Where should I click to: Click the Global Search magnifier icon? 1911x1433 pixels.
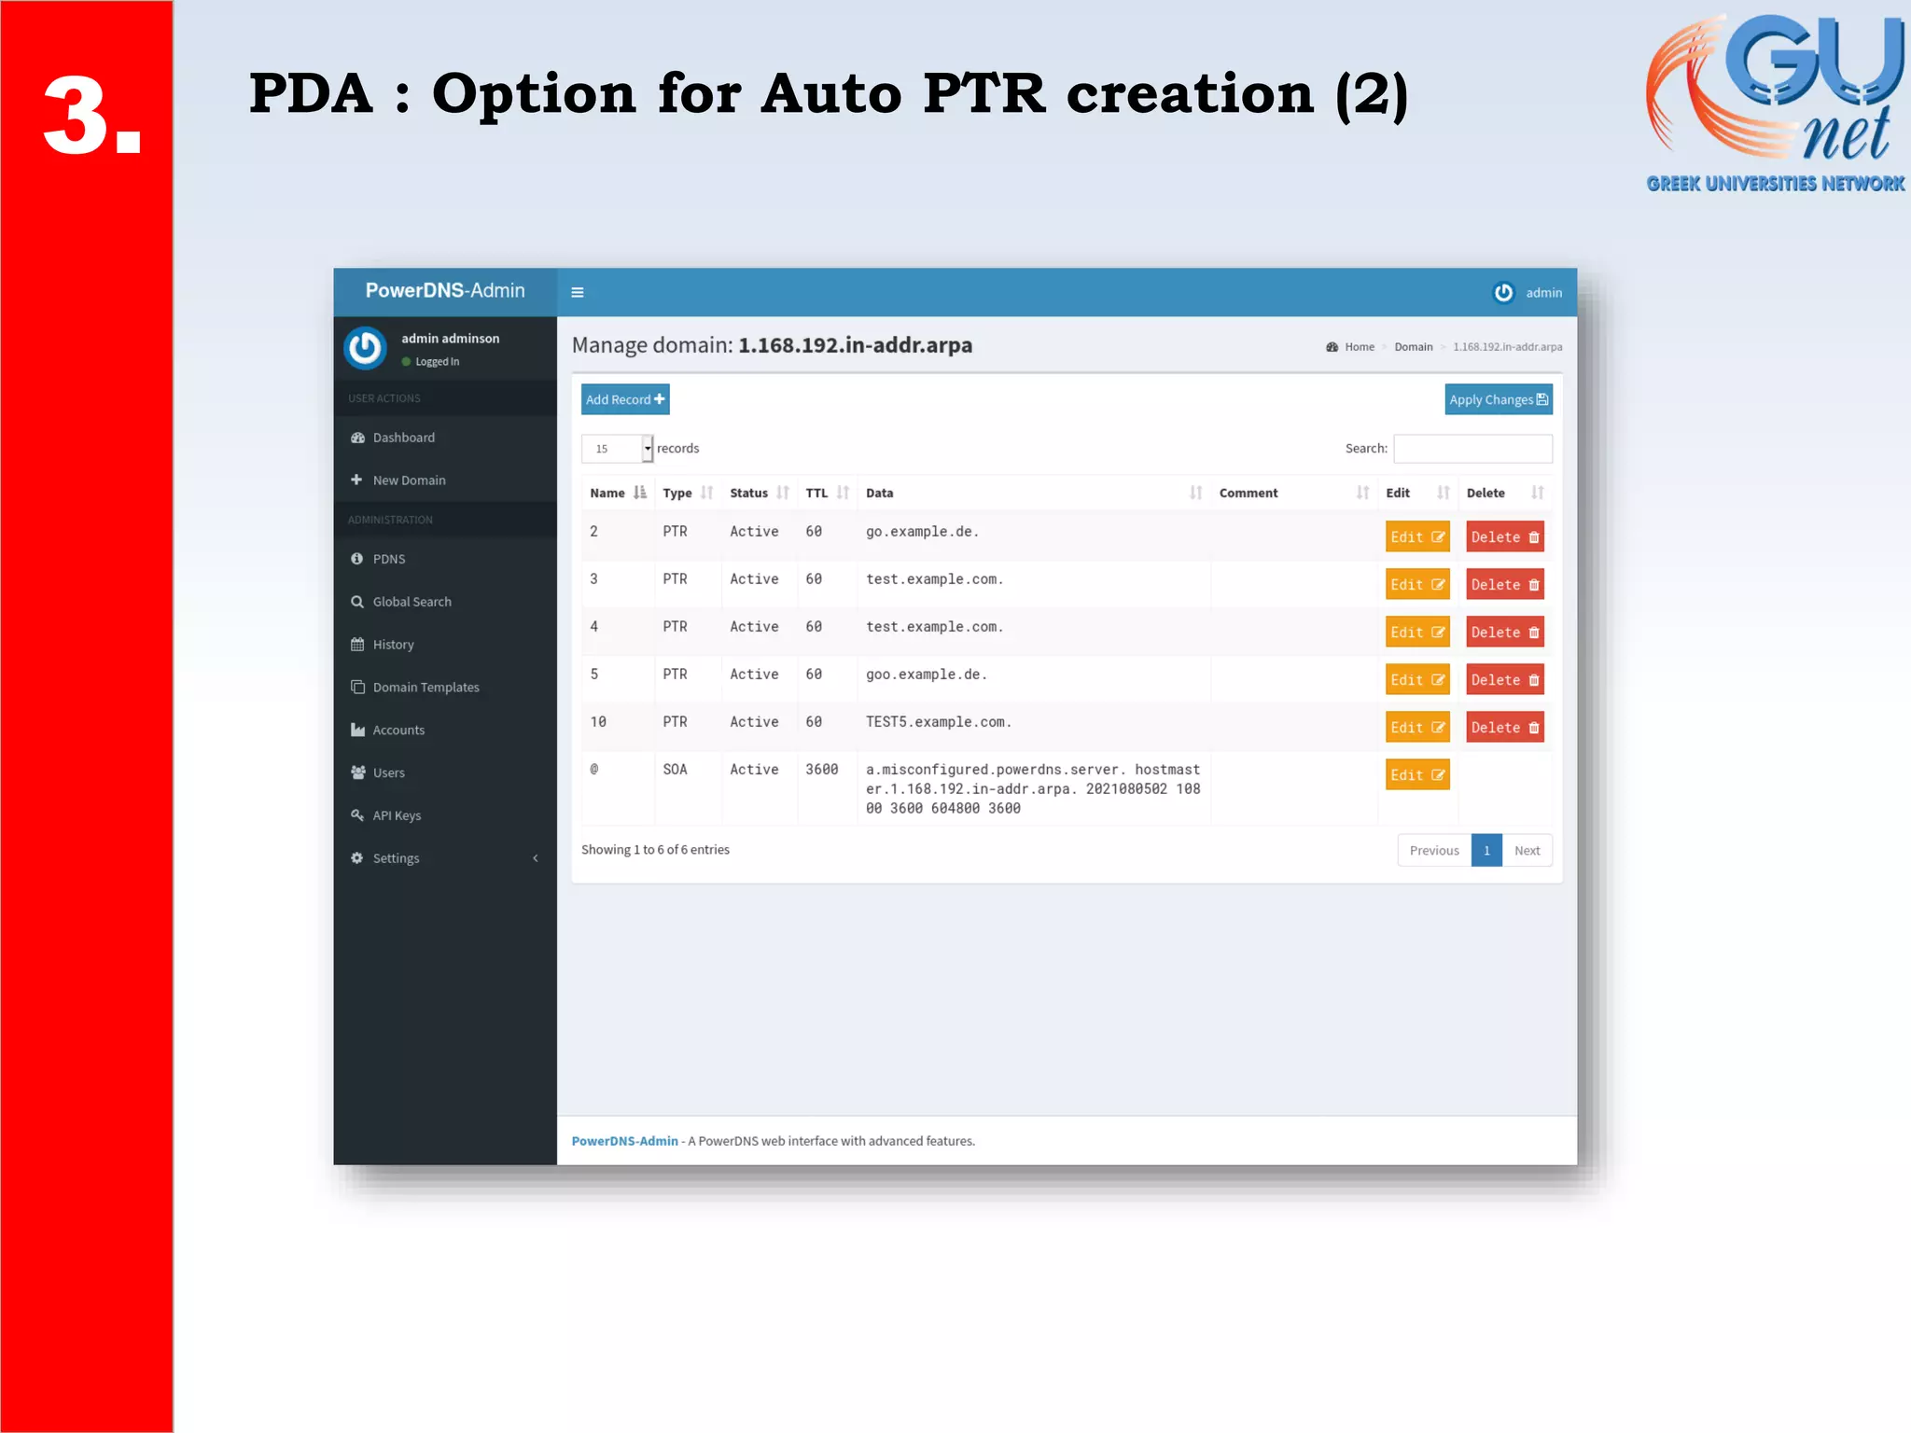click(x=356, y=602)
